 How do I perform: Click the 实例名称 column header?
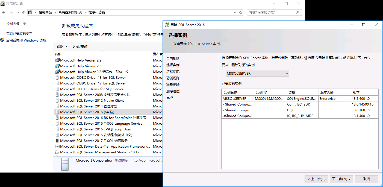[238, 92]
